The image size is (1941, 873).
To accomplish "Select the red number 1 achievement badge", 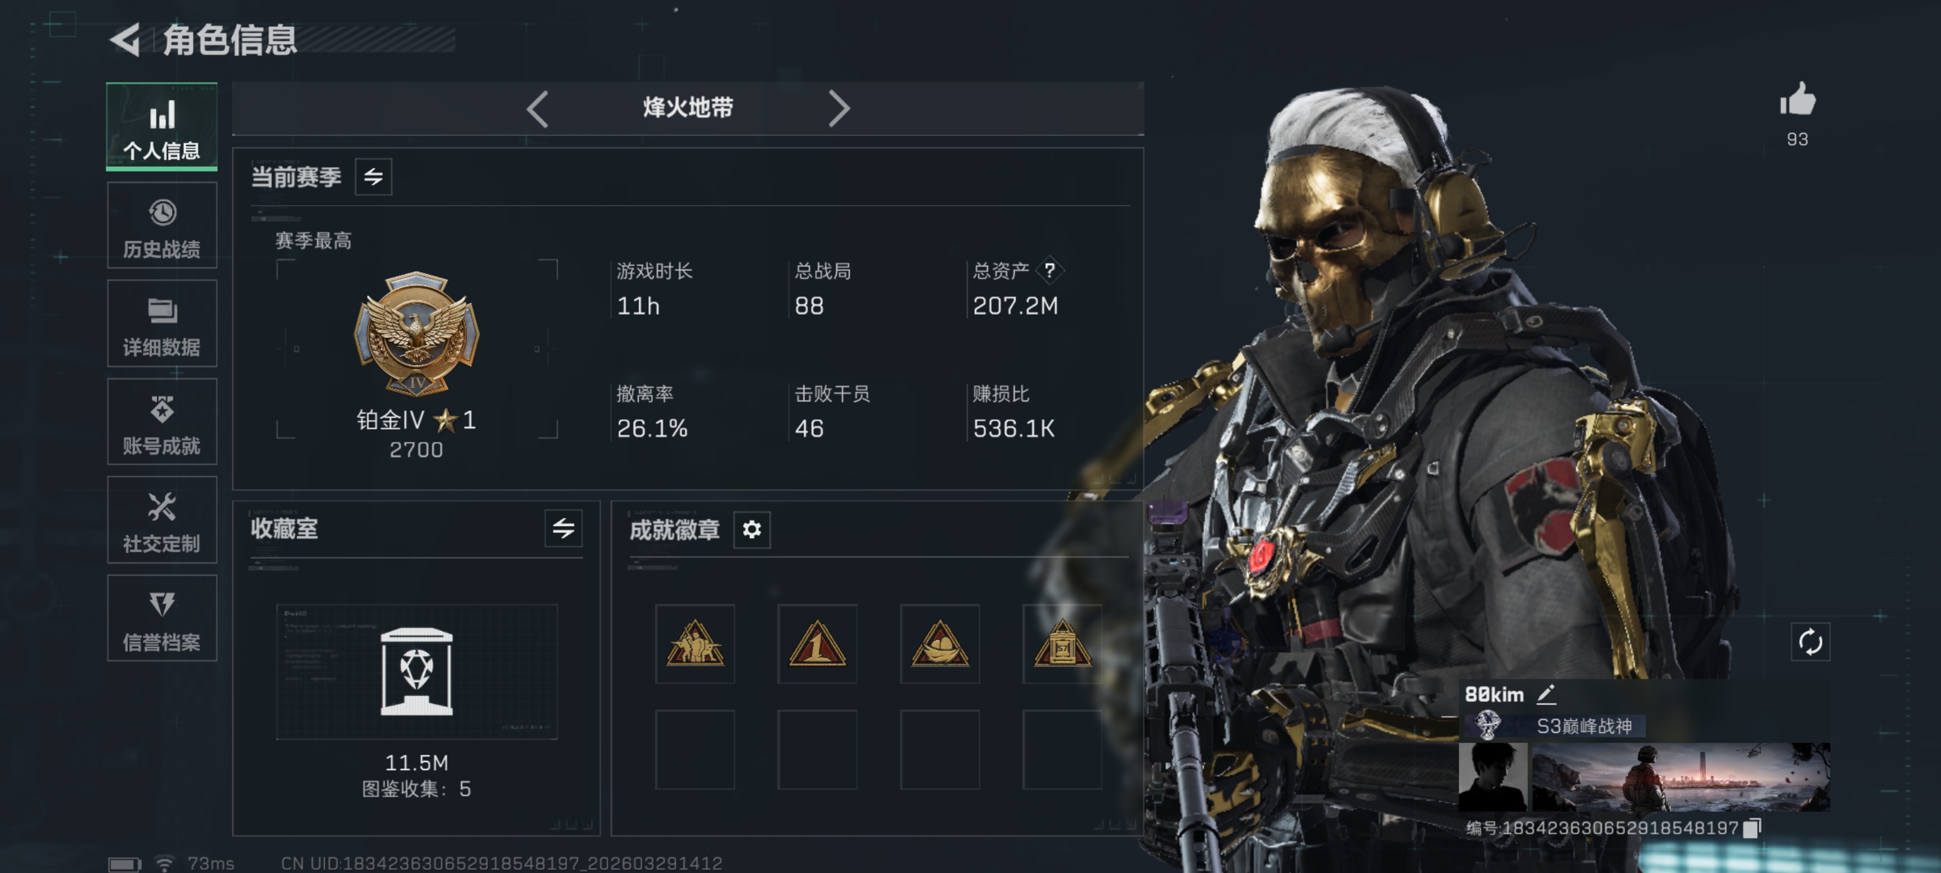I will [x=818, y=643].
